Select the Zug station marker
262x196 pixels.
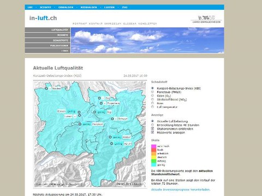click(99, 98)
